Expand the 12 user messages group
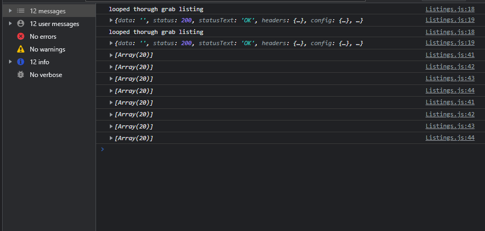Screen dimensions: 485x231 pos(10,24)
